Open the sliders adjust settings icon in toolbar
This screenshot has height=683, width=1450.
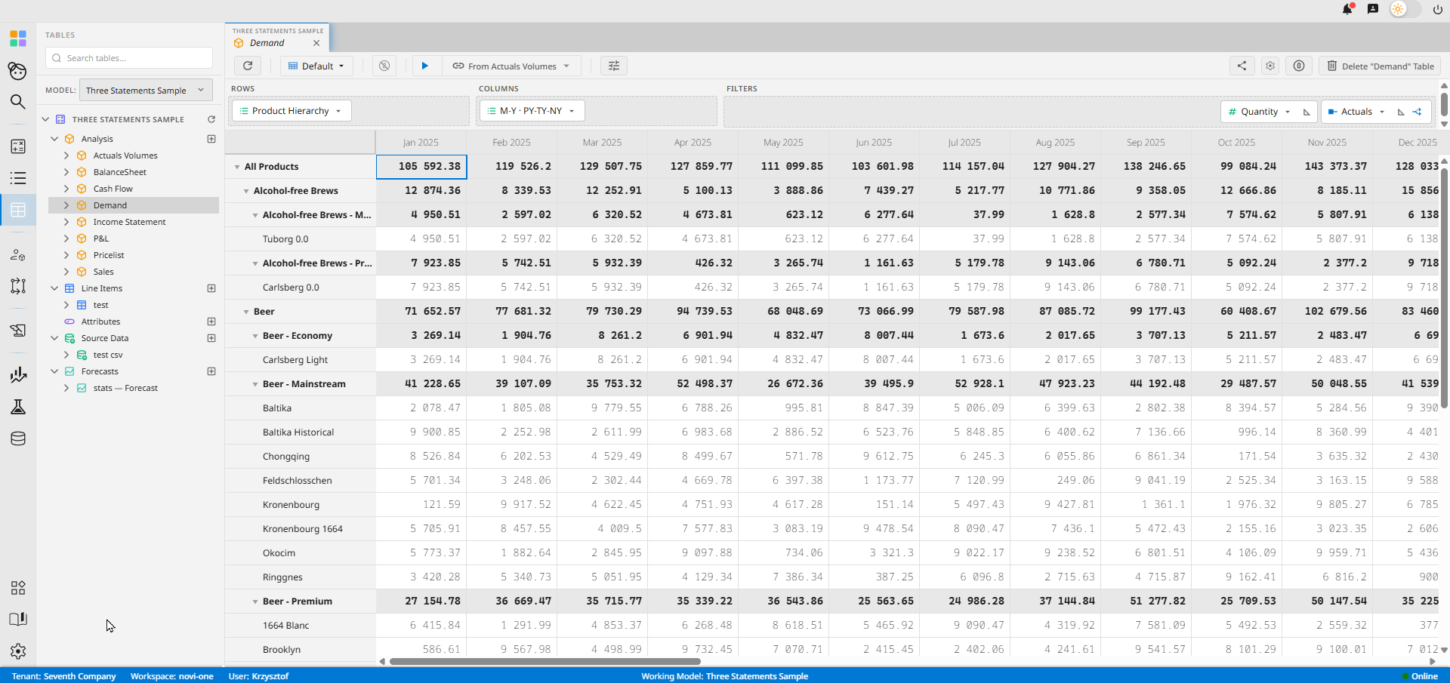click(614, 66)
